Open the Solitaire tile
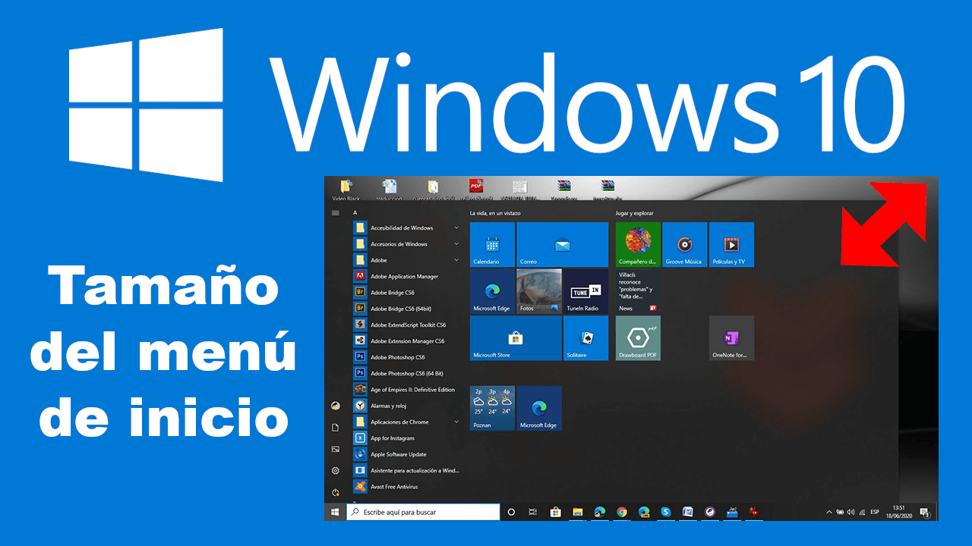 (x=585, y=338)
